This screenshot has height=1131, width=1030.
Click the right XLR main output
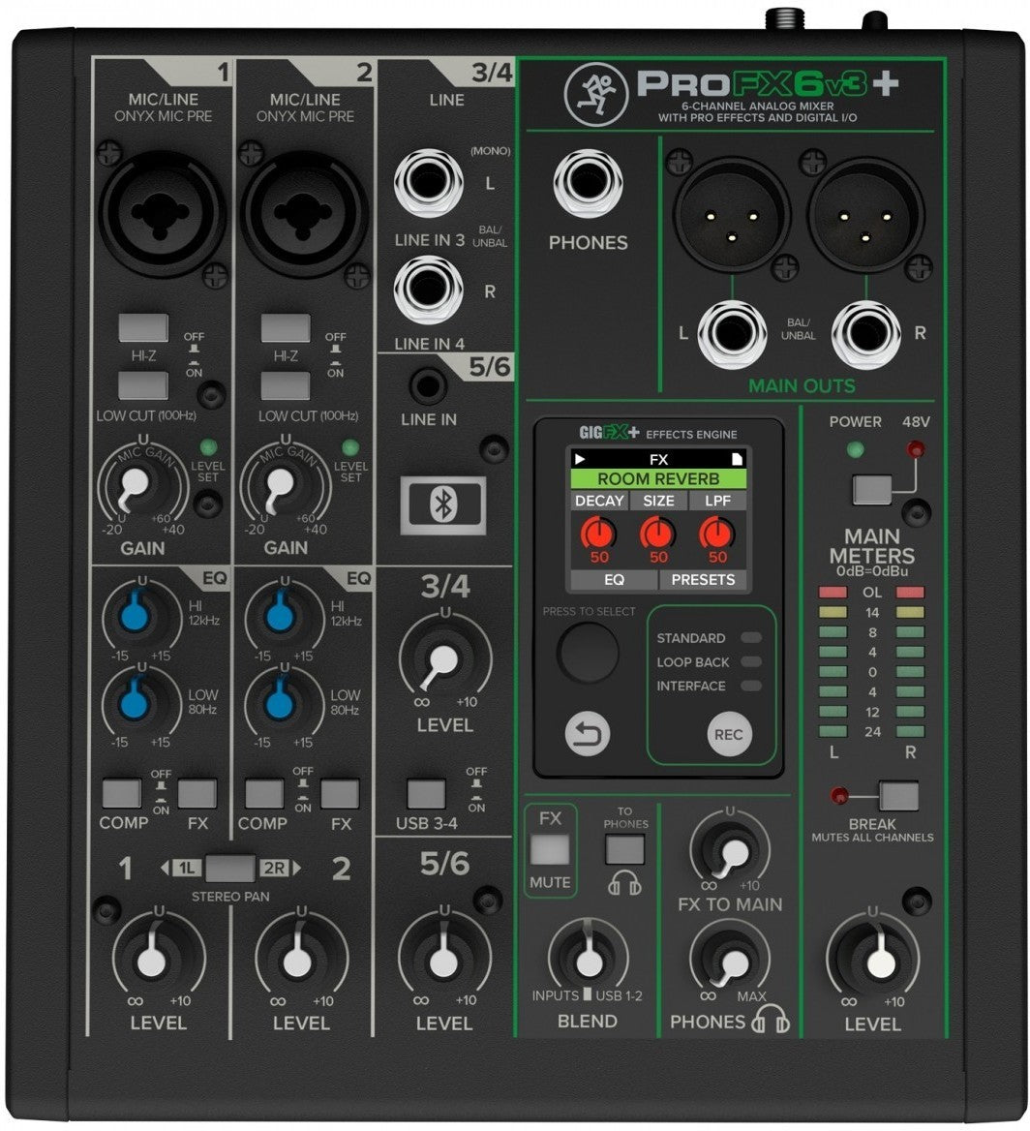tap(865, 215)
